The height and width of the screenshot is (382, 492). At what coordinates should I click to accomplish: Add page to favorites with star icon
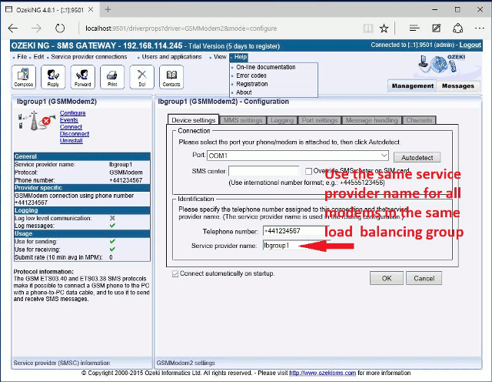pyautogui.click(x=384, y=28)
